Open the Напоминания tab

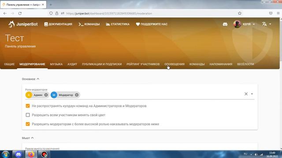(221, 64)
